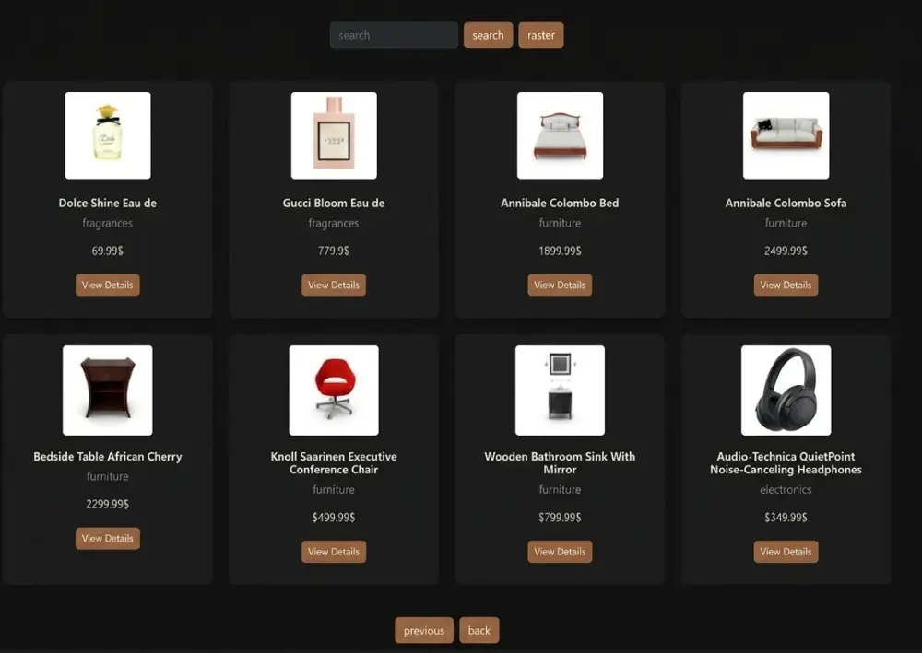Select the red conference chair image
The height and width of the screenshot is (653, 922).
coord(334,391)
